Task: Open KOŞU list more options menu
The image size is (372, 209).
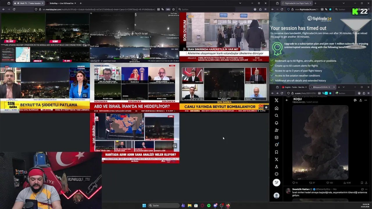Action: pos(366,100)
